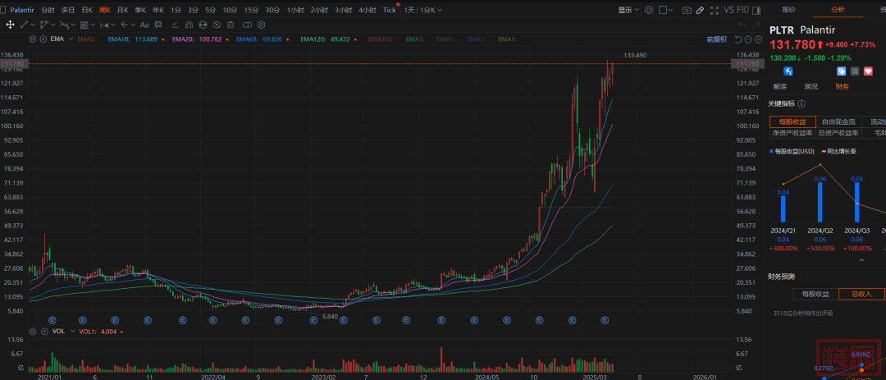886x380 pixels.
Task: Select the crosshair move cursor tool
Action: click(x=10, y=25)
